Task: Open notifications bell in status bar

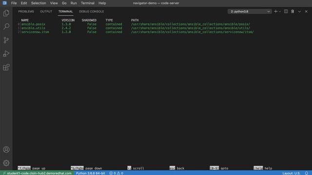Action: [307, 173]
